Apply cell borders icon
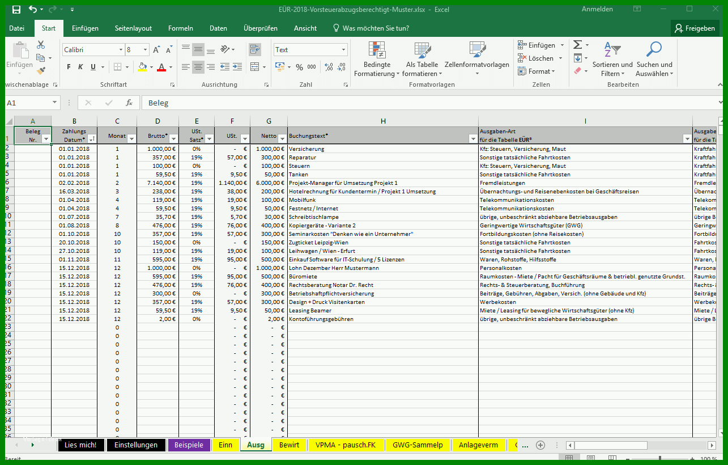The width and height of the screenshot is (728, 465). click(117, 67)
